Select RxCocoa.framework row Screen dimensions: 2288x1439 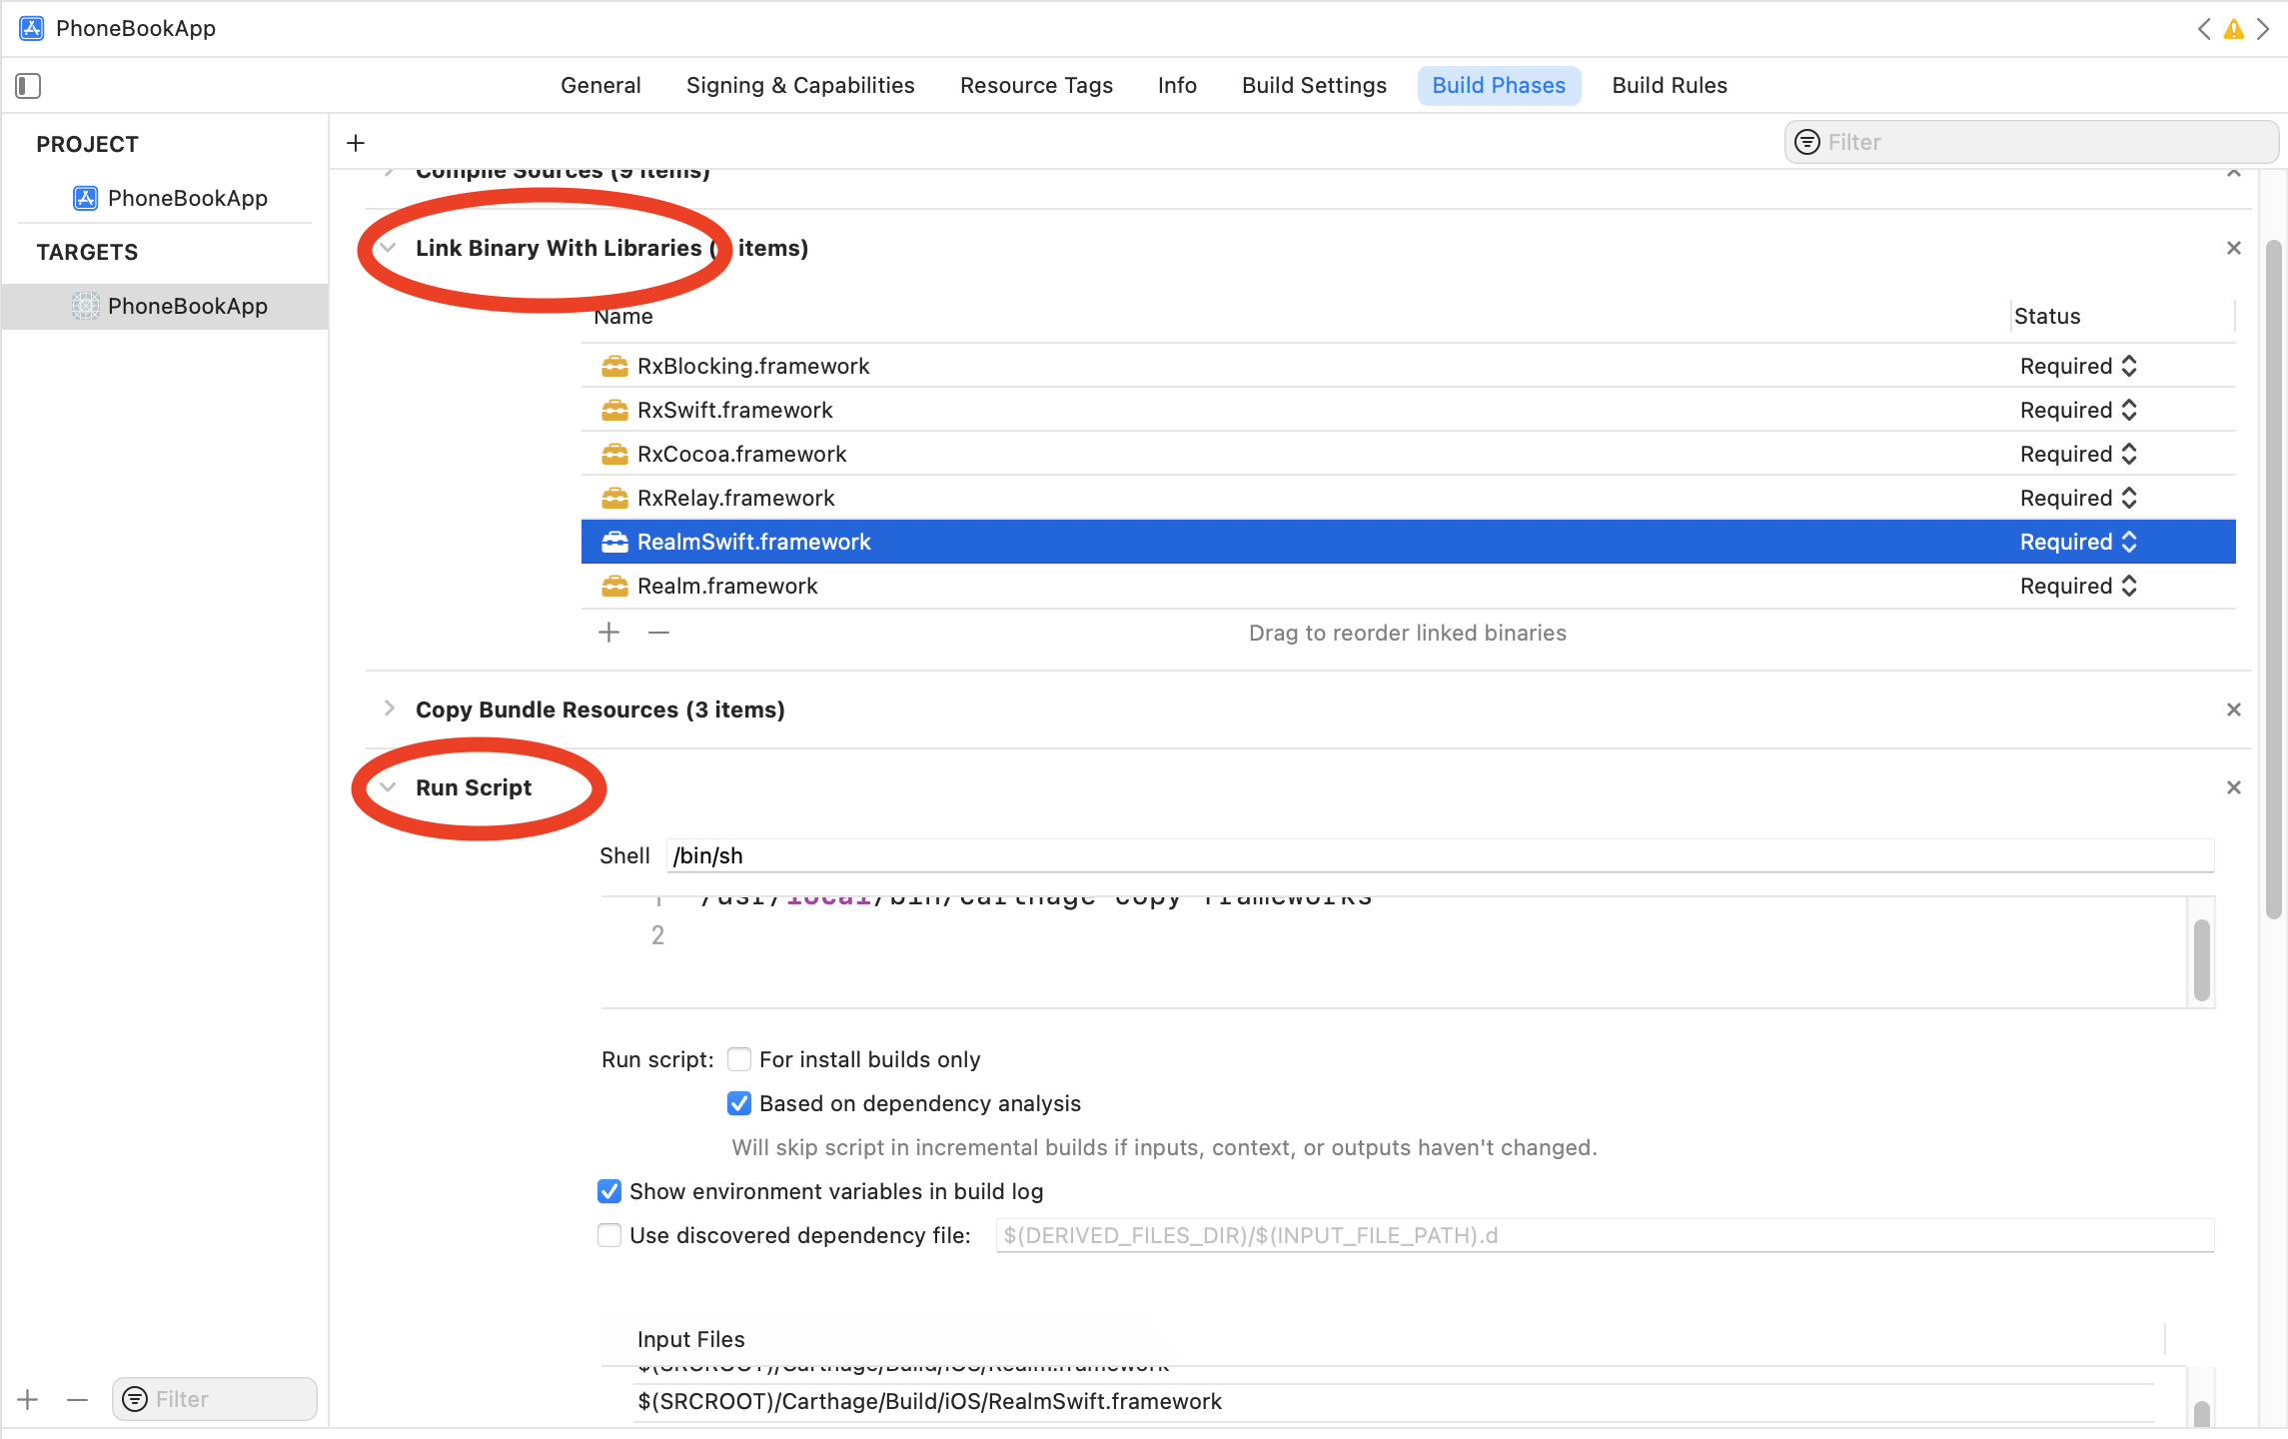click(1408, 454)
